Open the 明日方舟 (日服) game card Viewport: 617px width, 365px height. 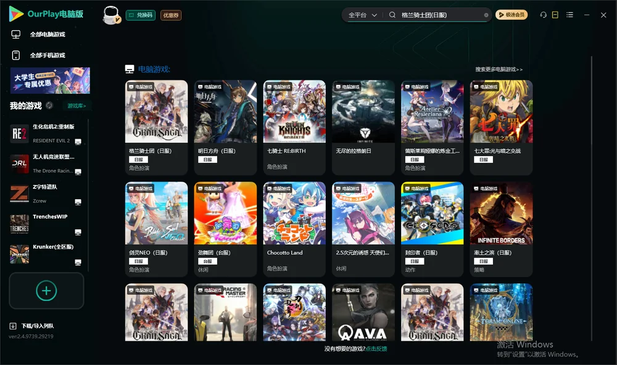coord(225,128)
